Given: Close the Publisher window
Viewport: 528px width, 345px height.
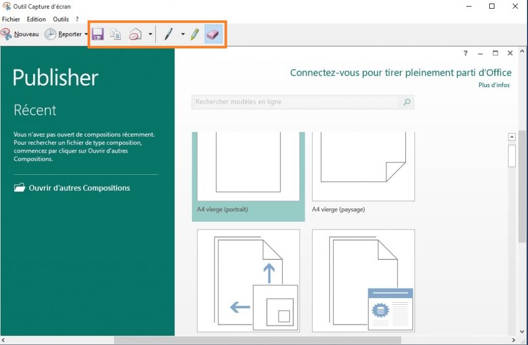Looking at the screenshot, I should [510, 53].
